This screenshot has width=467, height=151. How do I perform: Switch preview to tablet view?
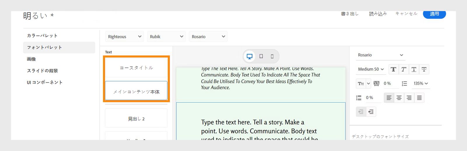coord(261,57)
